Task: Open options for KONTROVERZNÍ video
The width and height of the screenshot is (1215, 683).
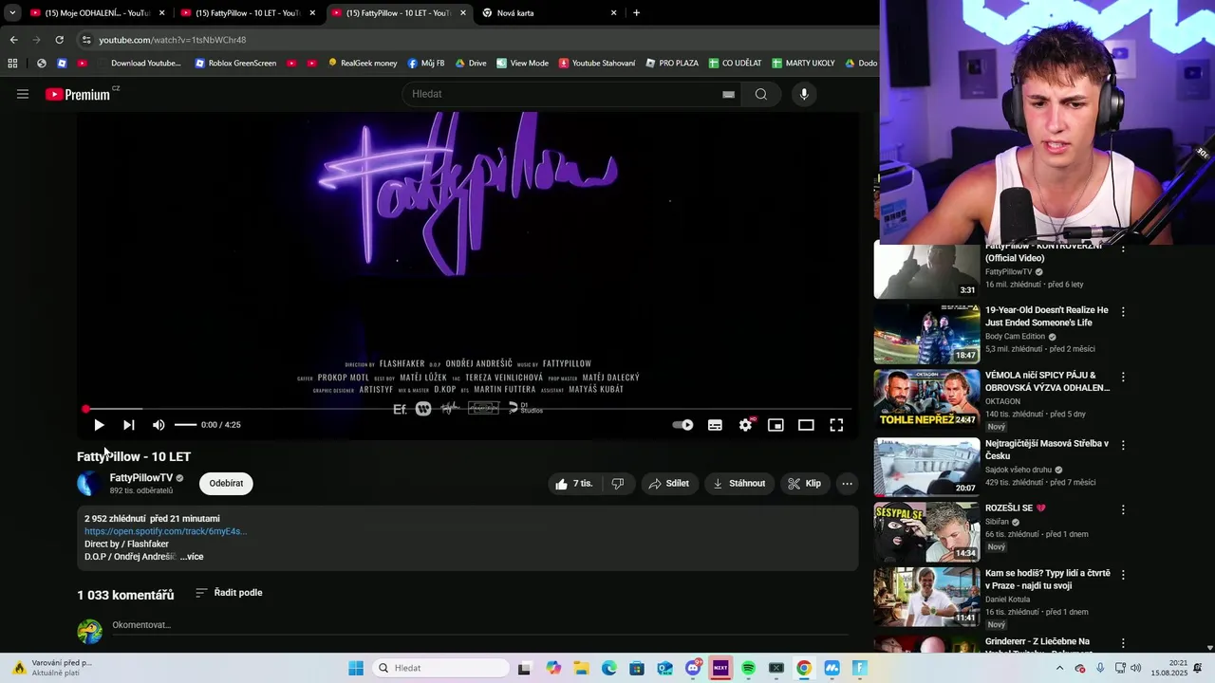Action: point(1123,249)
